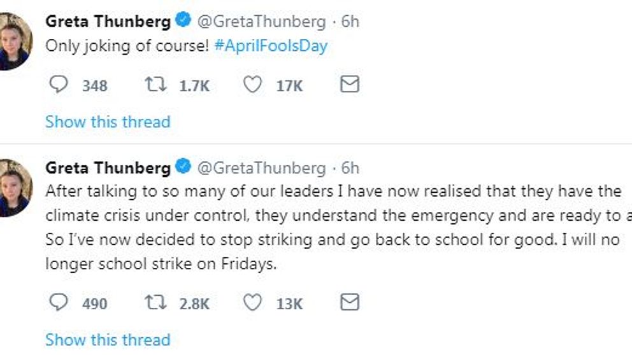Viewport: 632px width, 355px height.
Task: Open the #AprilFoolsDay hashtag
Action: pyautogui.click(x=271, y=46)
